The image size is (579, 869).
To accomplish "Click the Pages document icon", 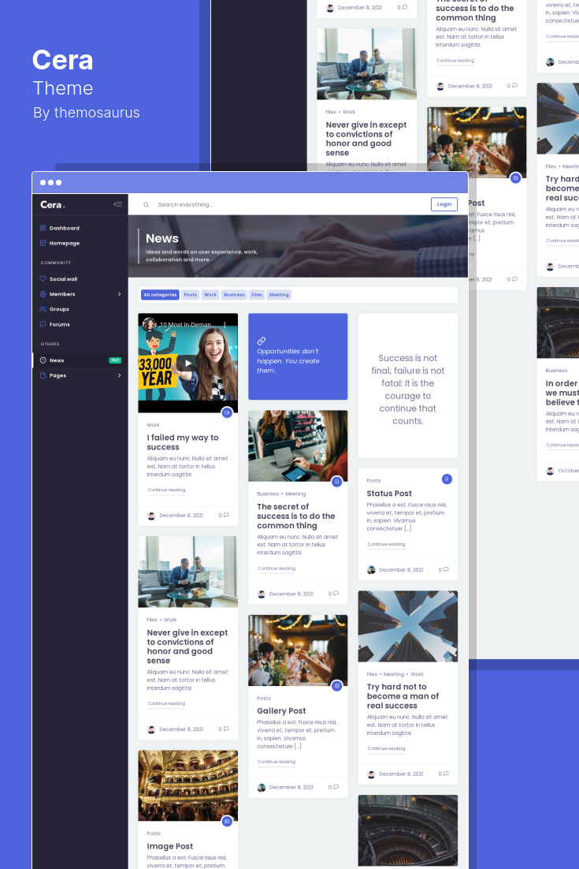I will (43, 375).
